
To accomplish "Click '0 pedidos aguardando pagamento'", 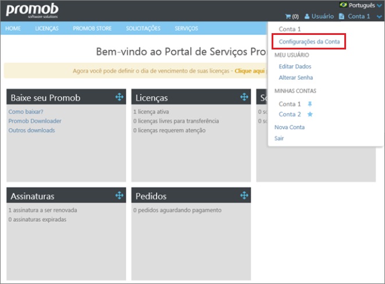I will coord(177,210).
